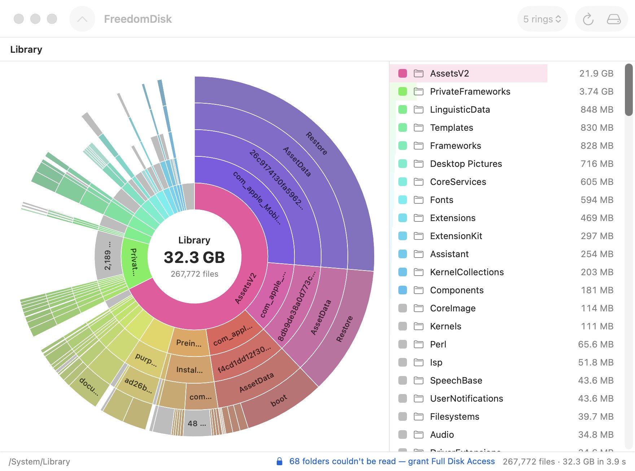Select the Audio list entry
The image size is (635, 471).
pyautogui.click(x=506, y=435)
